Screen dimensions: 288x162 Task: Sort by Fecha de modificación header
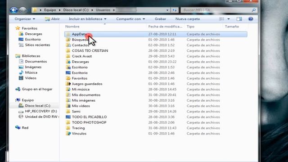[165, 27]
